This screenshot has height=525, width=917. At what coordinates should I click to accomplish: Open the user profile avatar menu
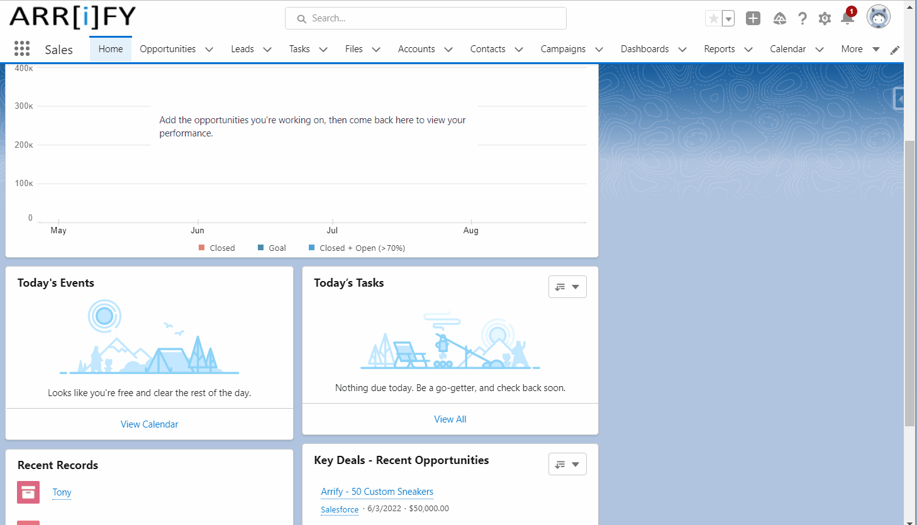(x=878, y=16)
